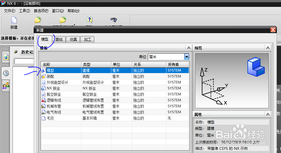This screenshot has height=153, width=281.
Task: Select the 模型 template row
Action: point(115,70)
